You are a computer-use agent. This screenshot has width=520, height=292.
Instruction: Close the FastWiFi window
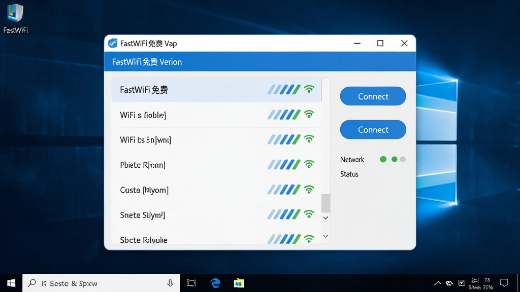point(404,44)
